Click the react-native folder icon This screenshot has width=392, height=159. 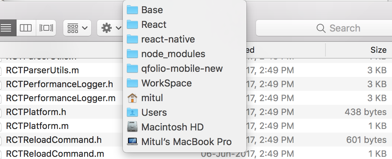132,39
